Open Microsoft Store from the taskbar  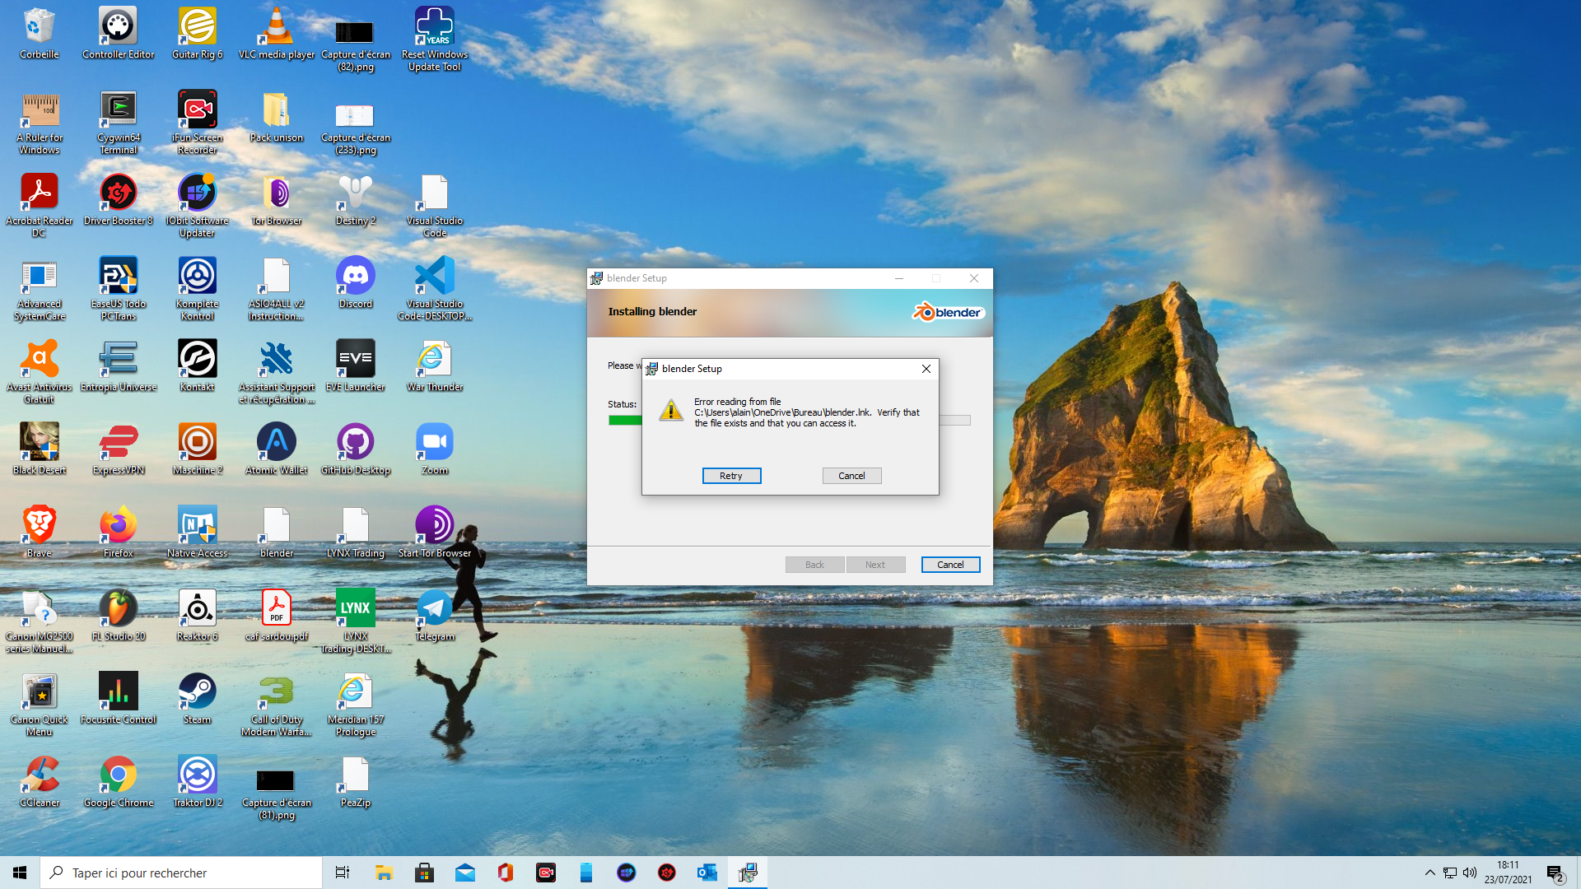pos(424,873)
